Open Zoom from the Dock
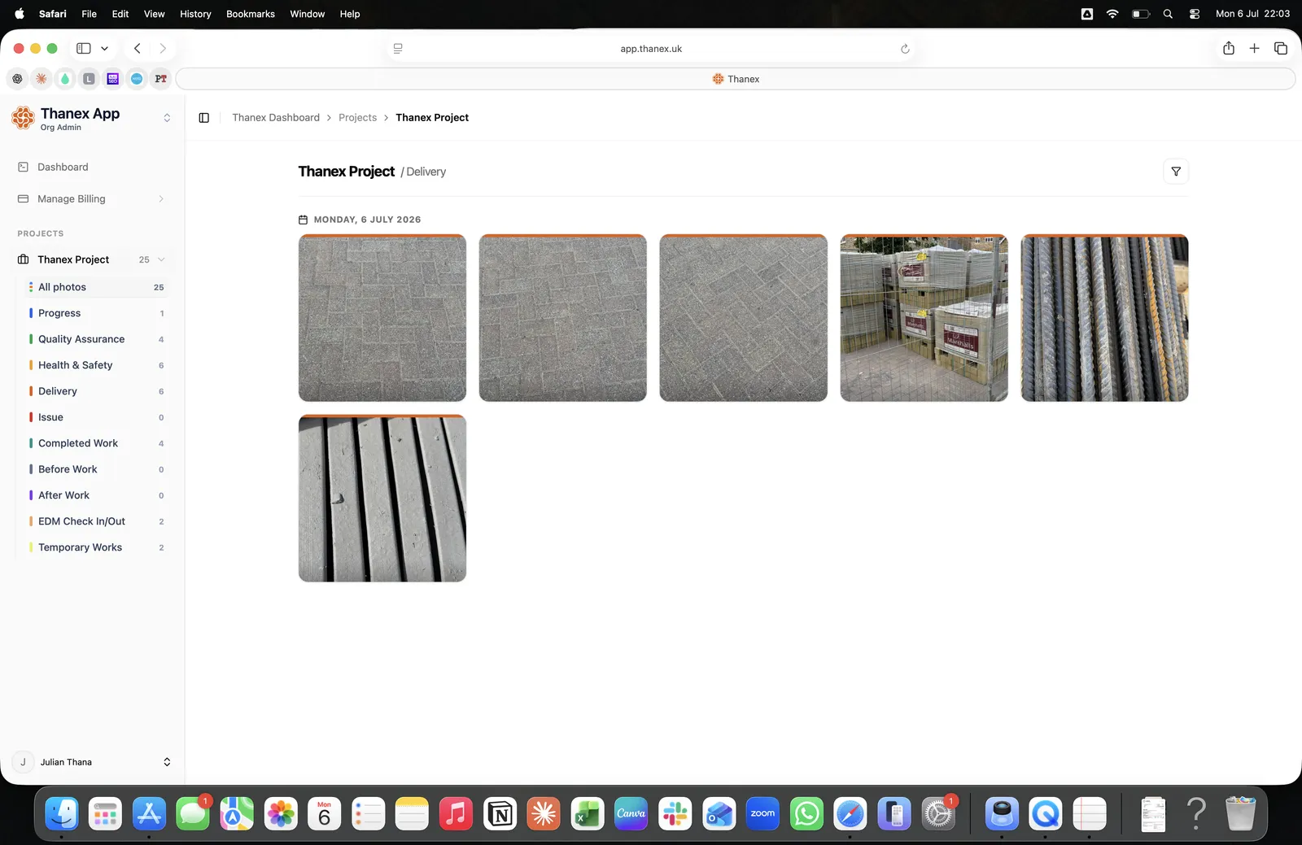The width and height of the screenshot is (1302, 845). pyautogui.click(x=762, y=813)
